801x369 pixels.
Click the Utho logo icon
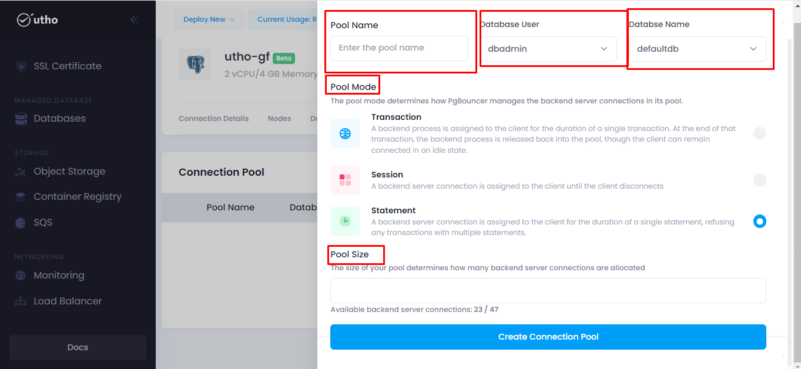(x=24, y=20)
